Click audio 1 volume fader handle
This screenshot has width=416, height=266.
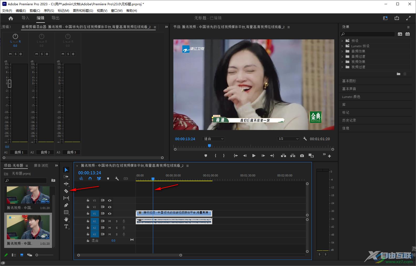pos(9,84)
